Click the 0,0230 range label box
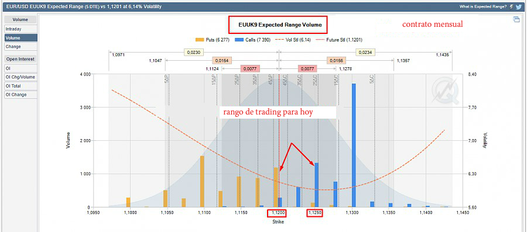The width and height of the screenshot is (527, 232). click(x=194, y=52)
